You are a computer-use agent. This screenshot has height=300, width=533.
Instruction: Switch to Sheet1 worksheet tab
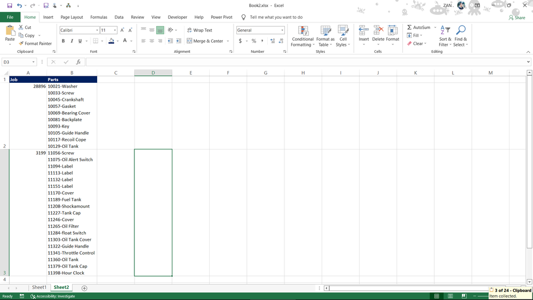39,287
